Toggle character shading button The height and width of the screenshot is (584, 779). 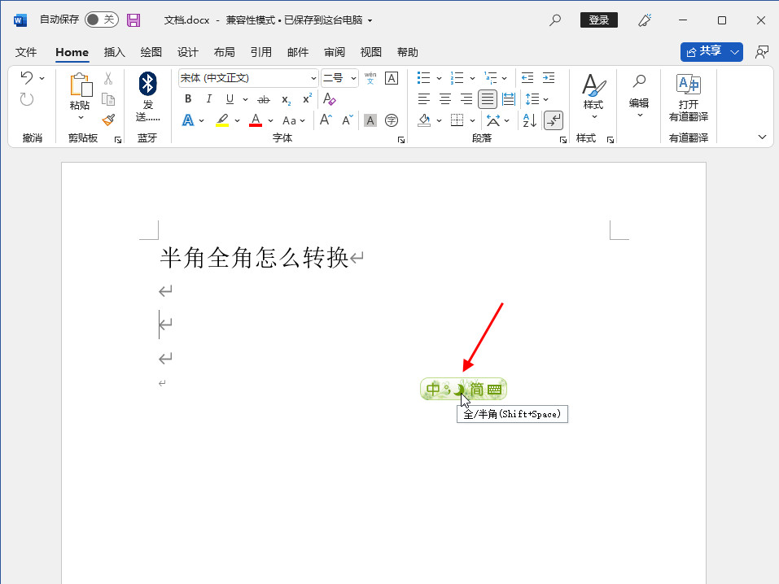click(x=370, y=120)
